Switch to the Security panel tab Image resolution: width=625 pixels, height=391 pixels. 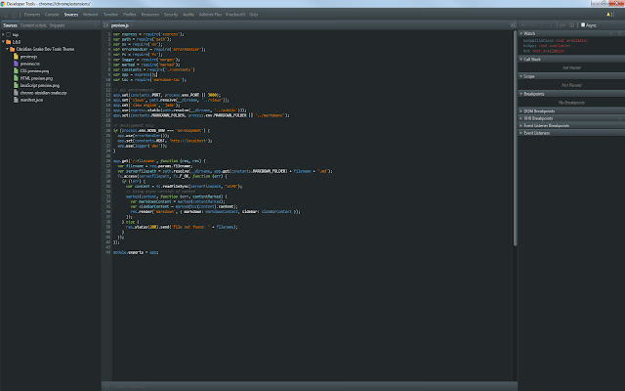171,15
